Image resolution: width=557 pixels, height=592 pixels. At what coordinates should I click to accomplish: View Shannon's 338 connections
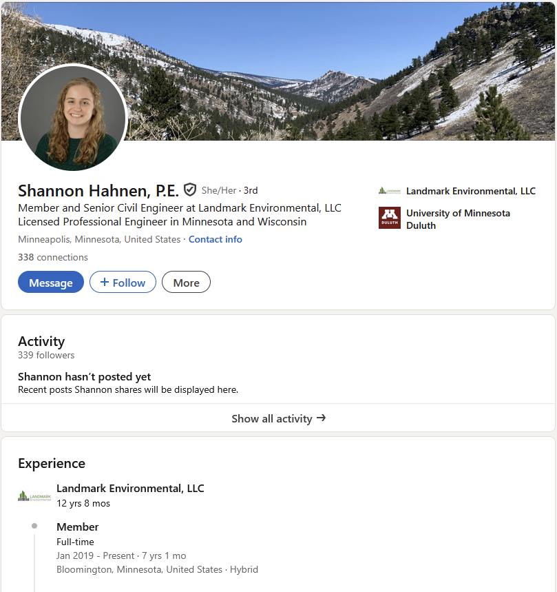53,257
